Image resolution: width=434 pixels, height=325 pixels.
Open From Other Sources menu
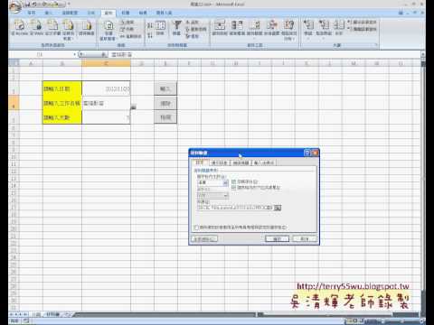pos(69,30)
